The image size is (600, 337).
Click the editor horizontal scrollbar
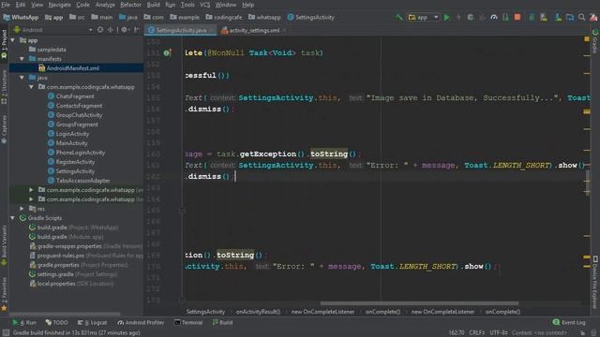419,303
